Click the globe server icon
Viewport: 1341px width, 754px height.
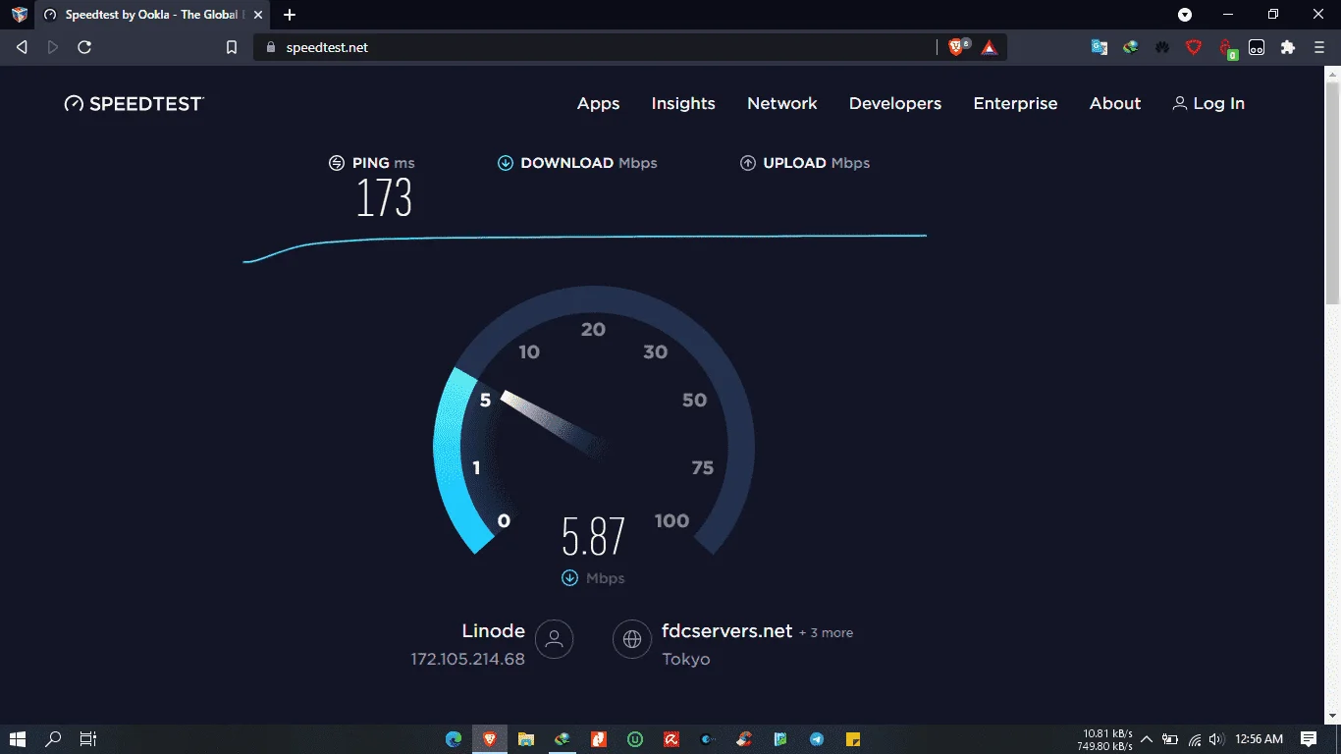632,639
